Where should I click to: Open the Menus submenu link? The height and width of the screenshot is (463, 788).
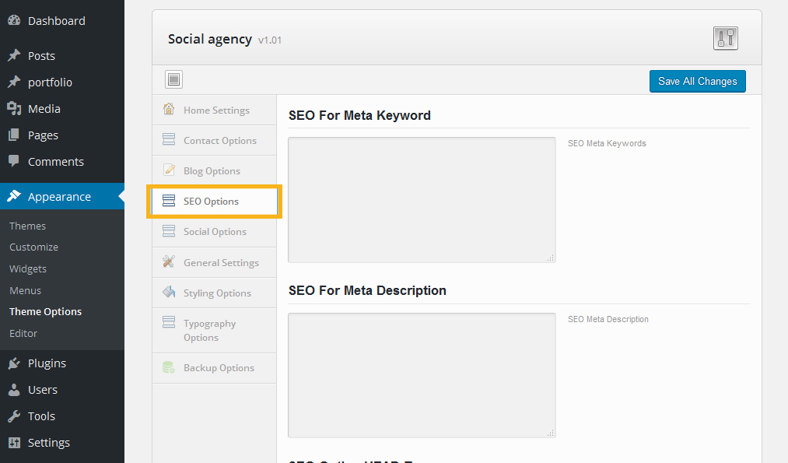tap(25, 290)
